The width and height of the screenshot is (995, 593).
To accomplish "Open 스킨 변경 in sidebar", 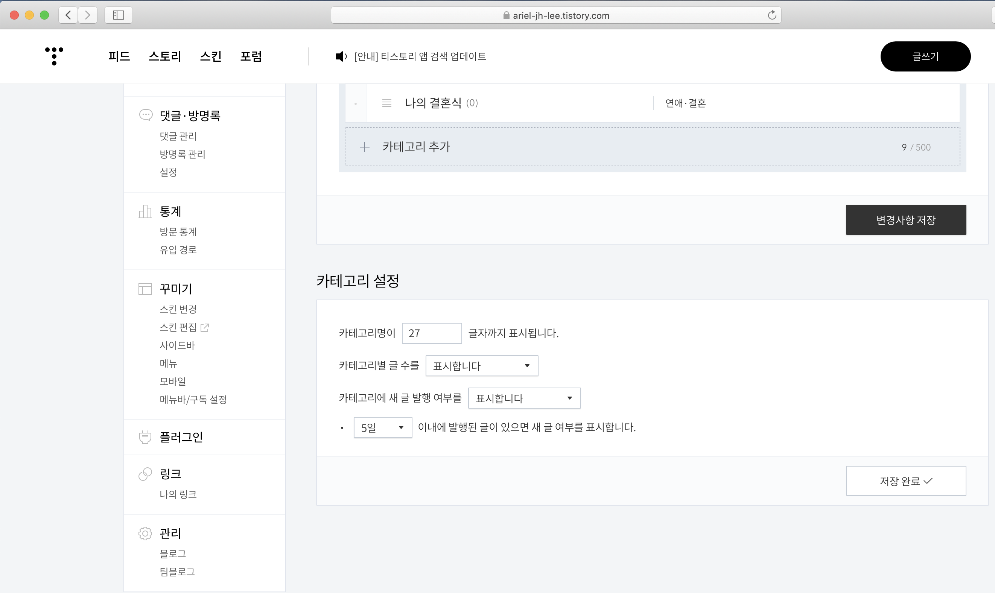I will (178, 309).
